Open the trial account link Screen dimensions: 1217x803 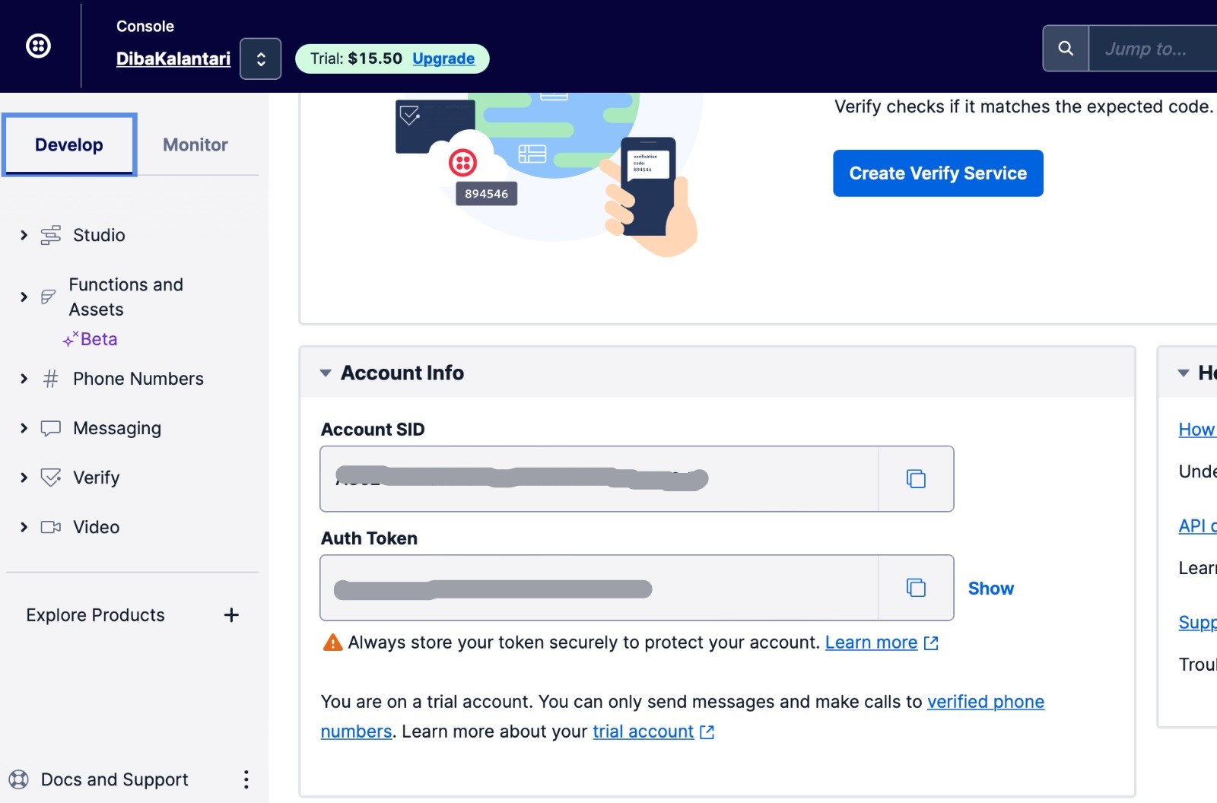point(643,732)
